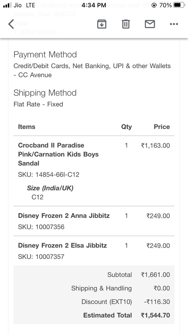This screenshot has height=334, width=188.
Task: Tap the Items column header
Action: 27,127
